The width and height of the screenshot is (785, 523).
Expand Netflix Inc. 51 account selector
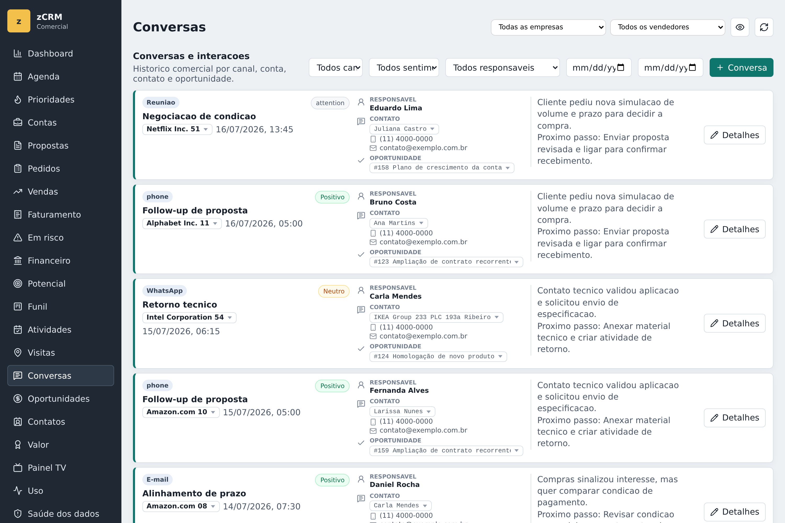(x=177, y=129)
